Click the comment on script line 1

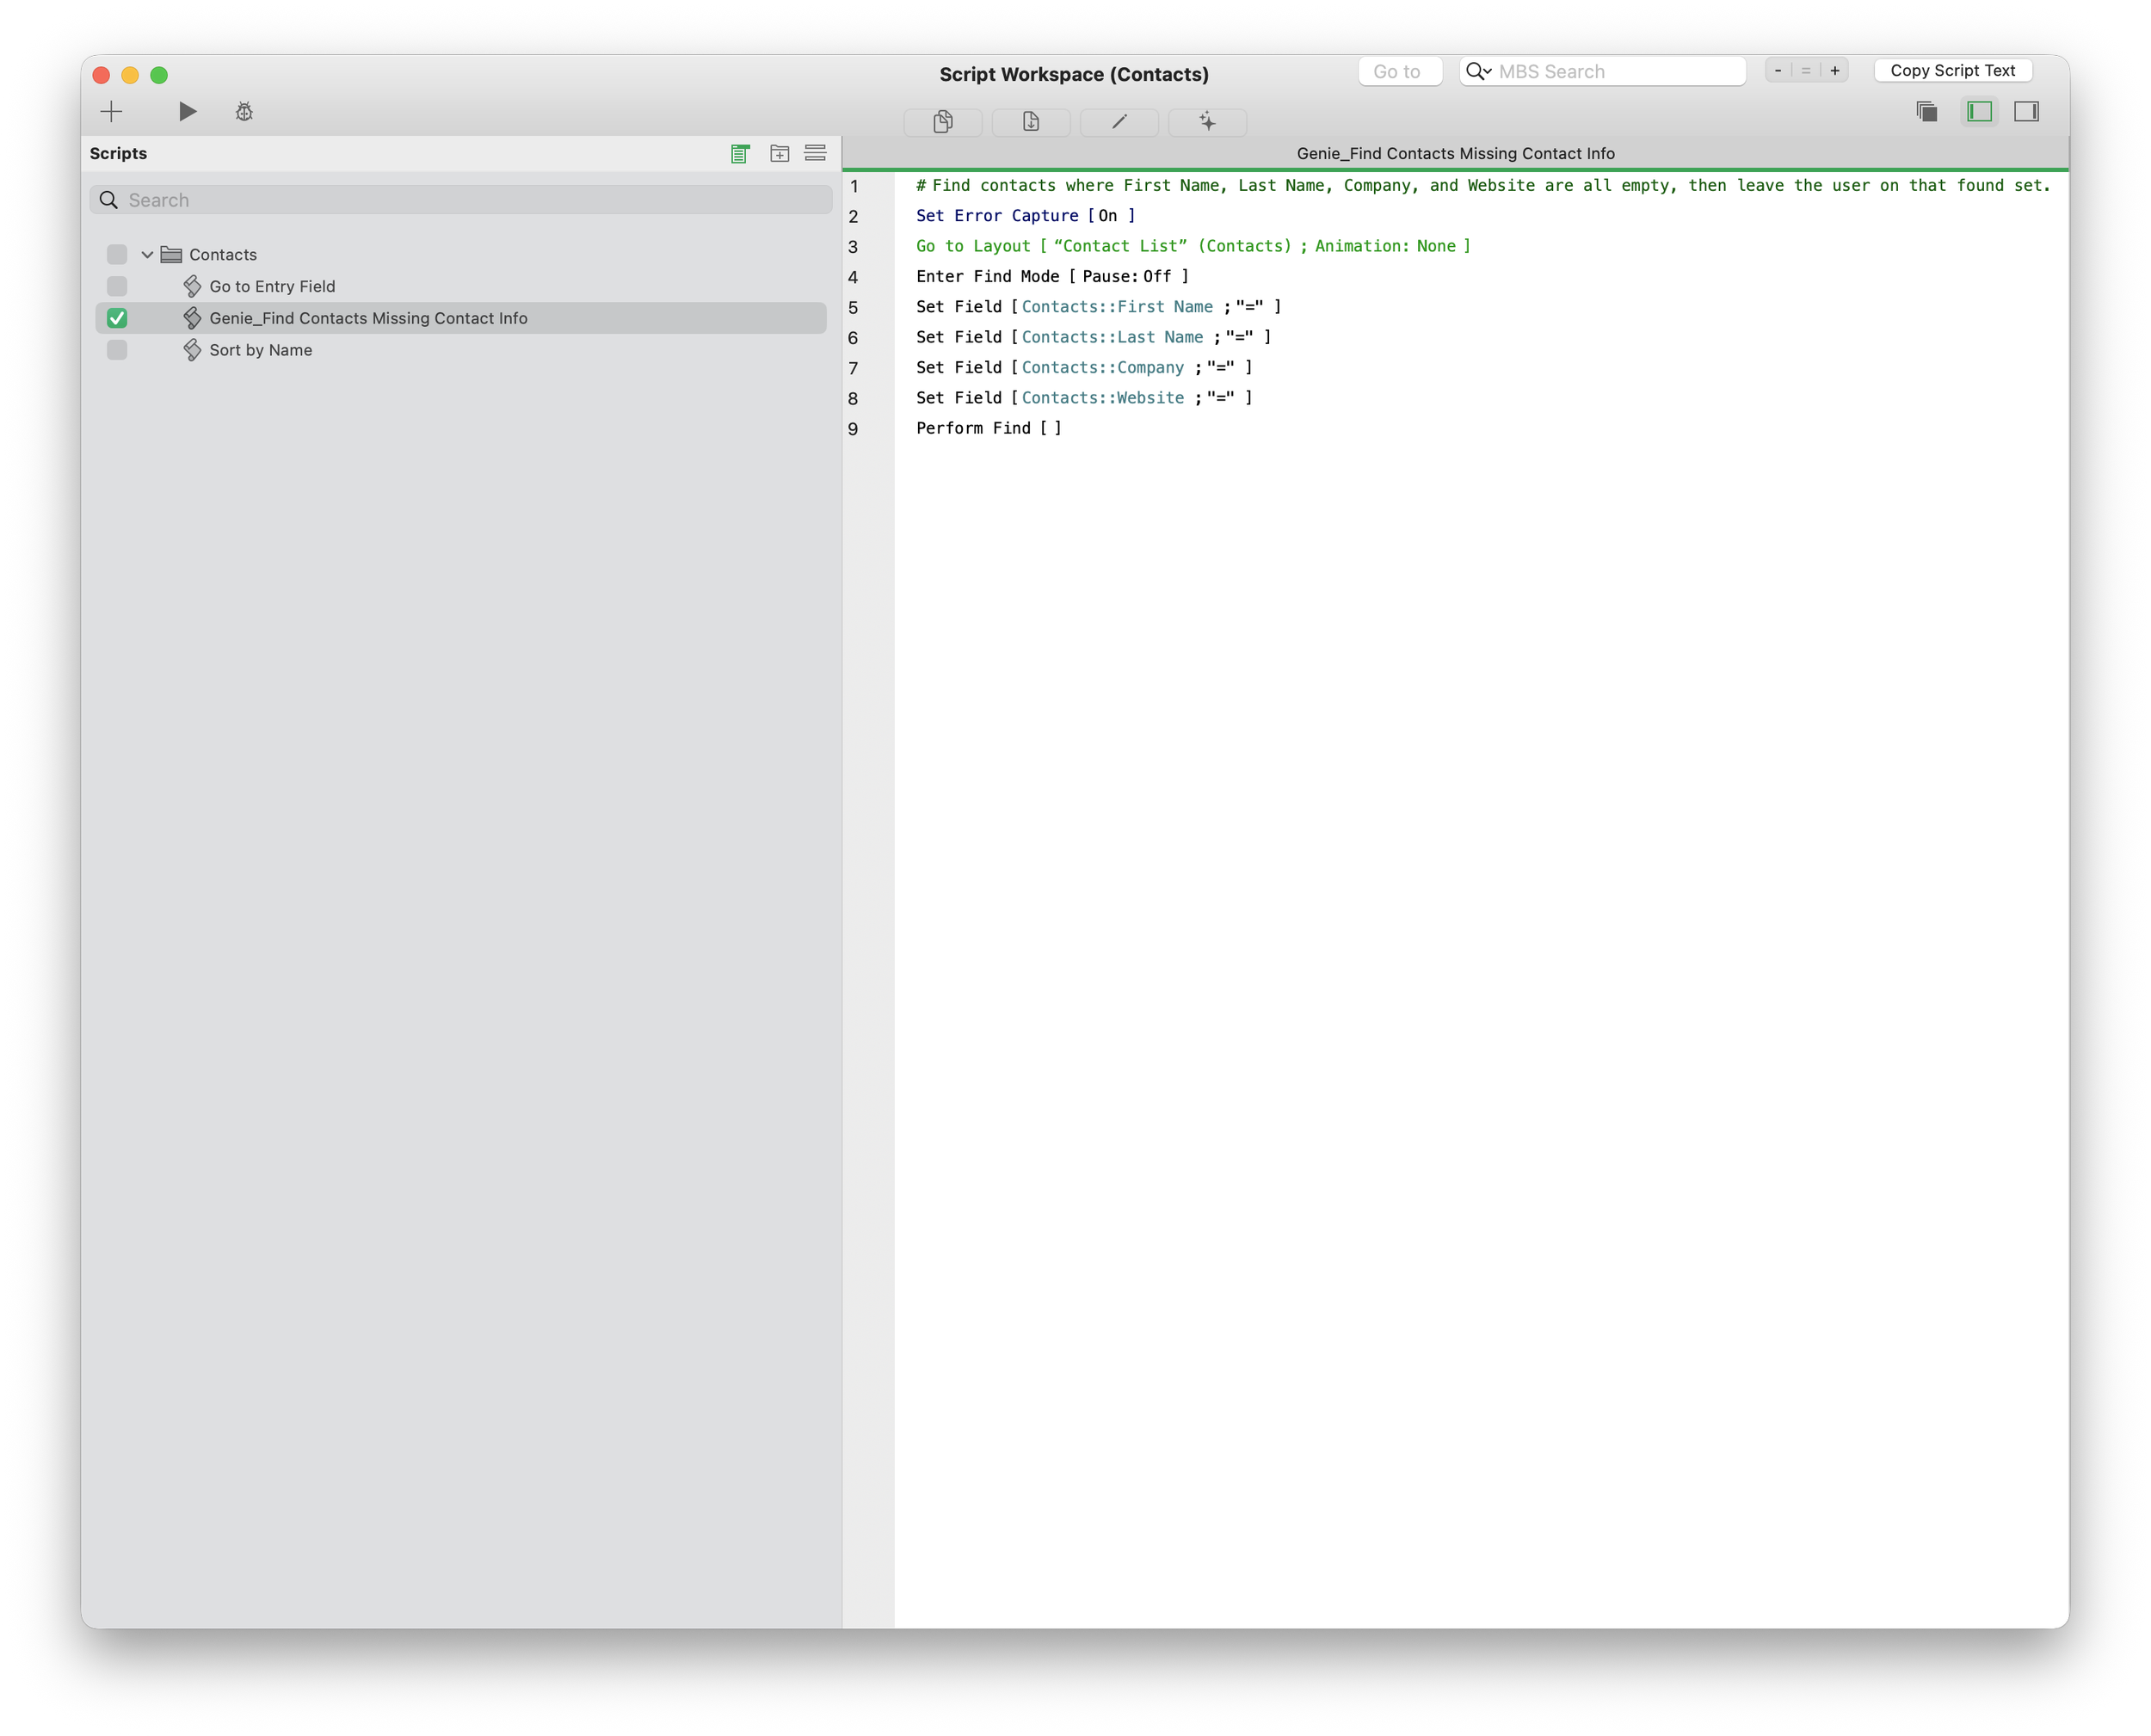tap(1483, 185)
